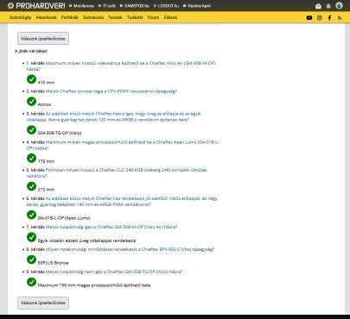
Task: Open question 6 about four 140 mm ARGB fans
Action: click(122, 202)
